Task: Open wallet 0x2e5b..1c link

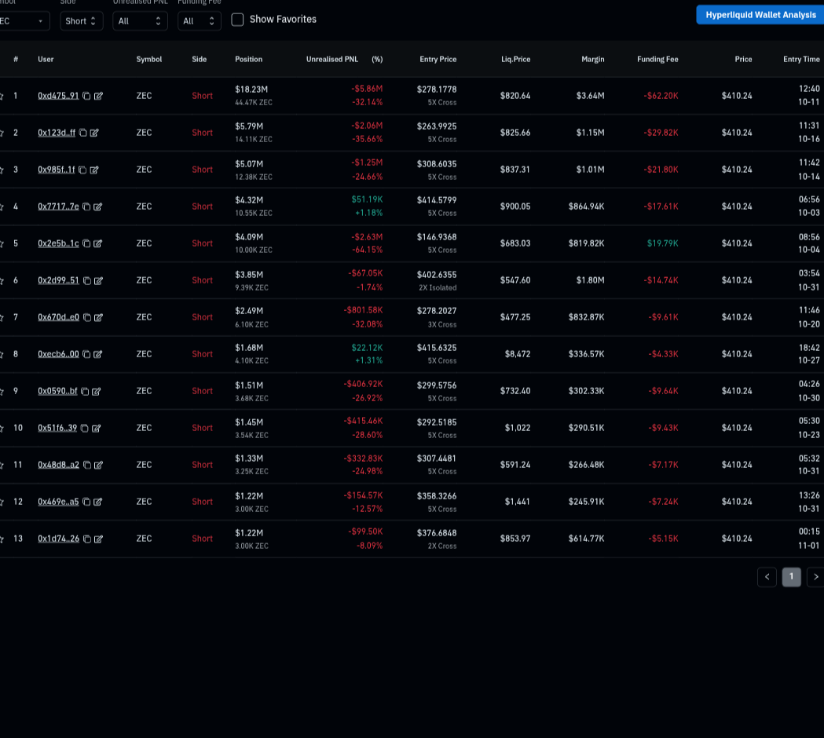Action: click(x=58, y=243)
